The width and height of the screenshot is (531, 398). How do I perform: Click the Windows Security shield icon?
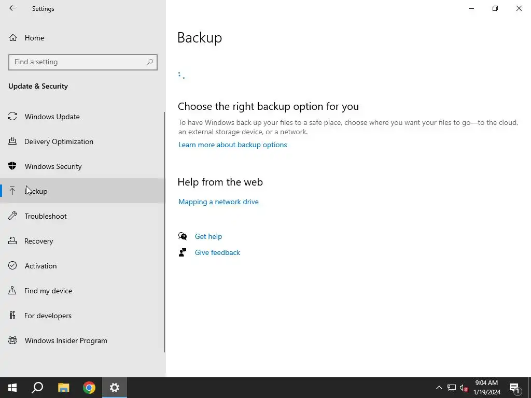tap(12, 166)
